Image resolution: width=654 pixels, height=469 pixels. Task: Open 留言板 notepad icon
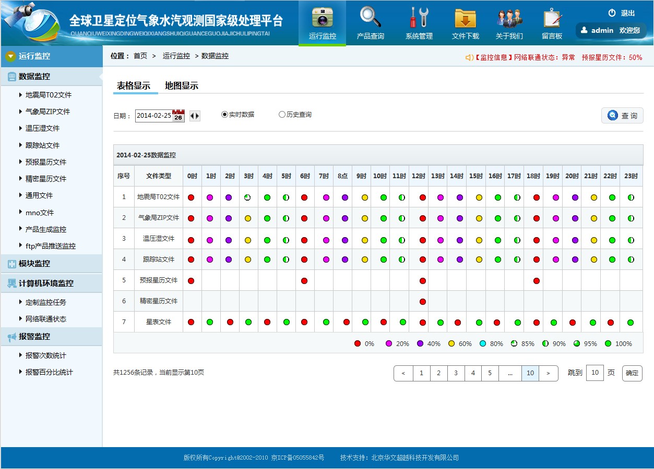point(552,18)
